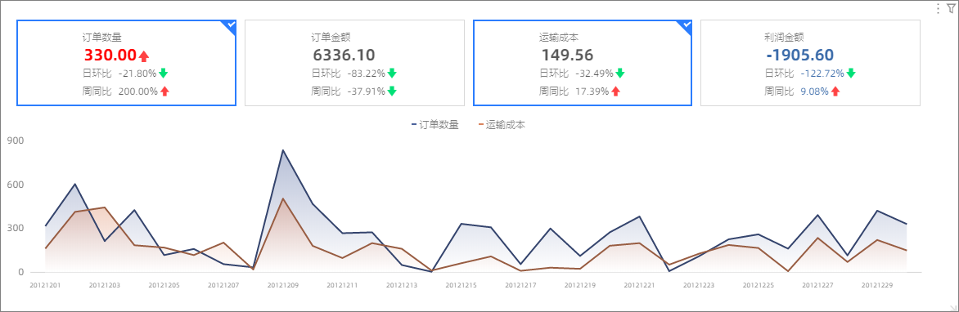Image resolution: width=959 pixels, height=312 pixels.
Task: Click the 6336.10 order amount value
Action: (x=344, y=55)
